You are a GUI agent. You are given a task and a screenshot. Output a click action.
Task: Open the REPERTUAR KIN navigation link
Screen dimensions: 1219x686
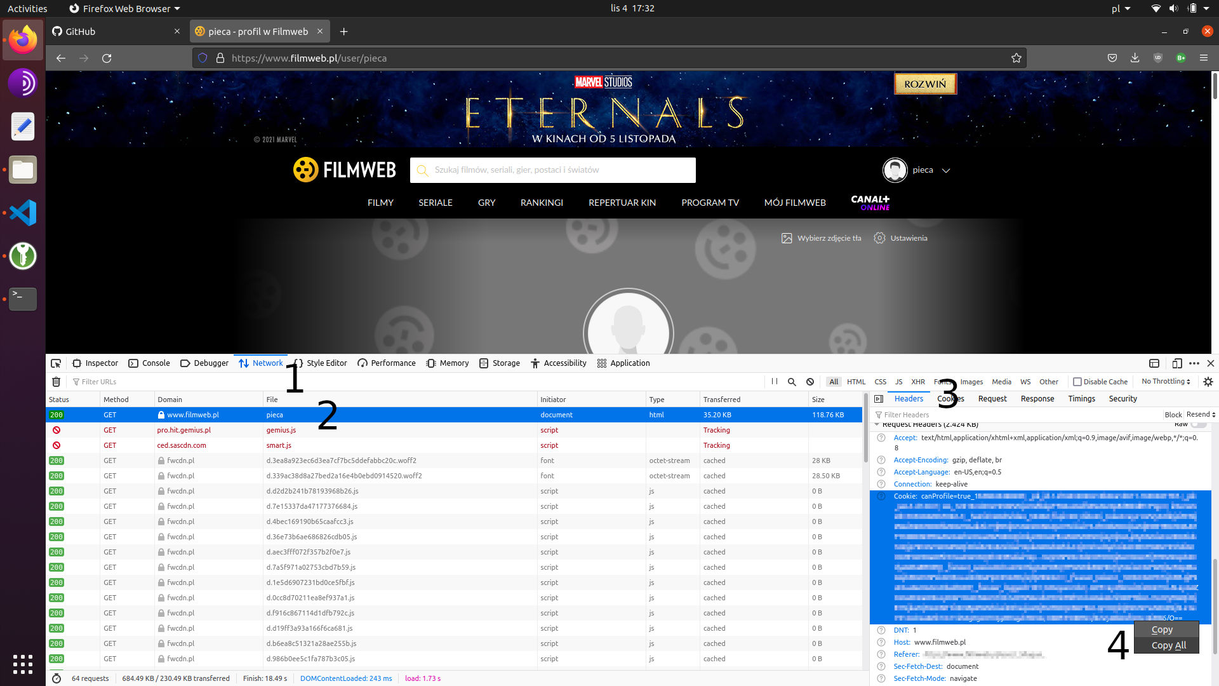coord(622,203)
